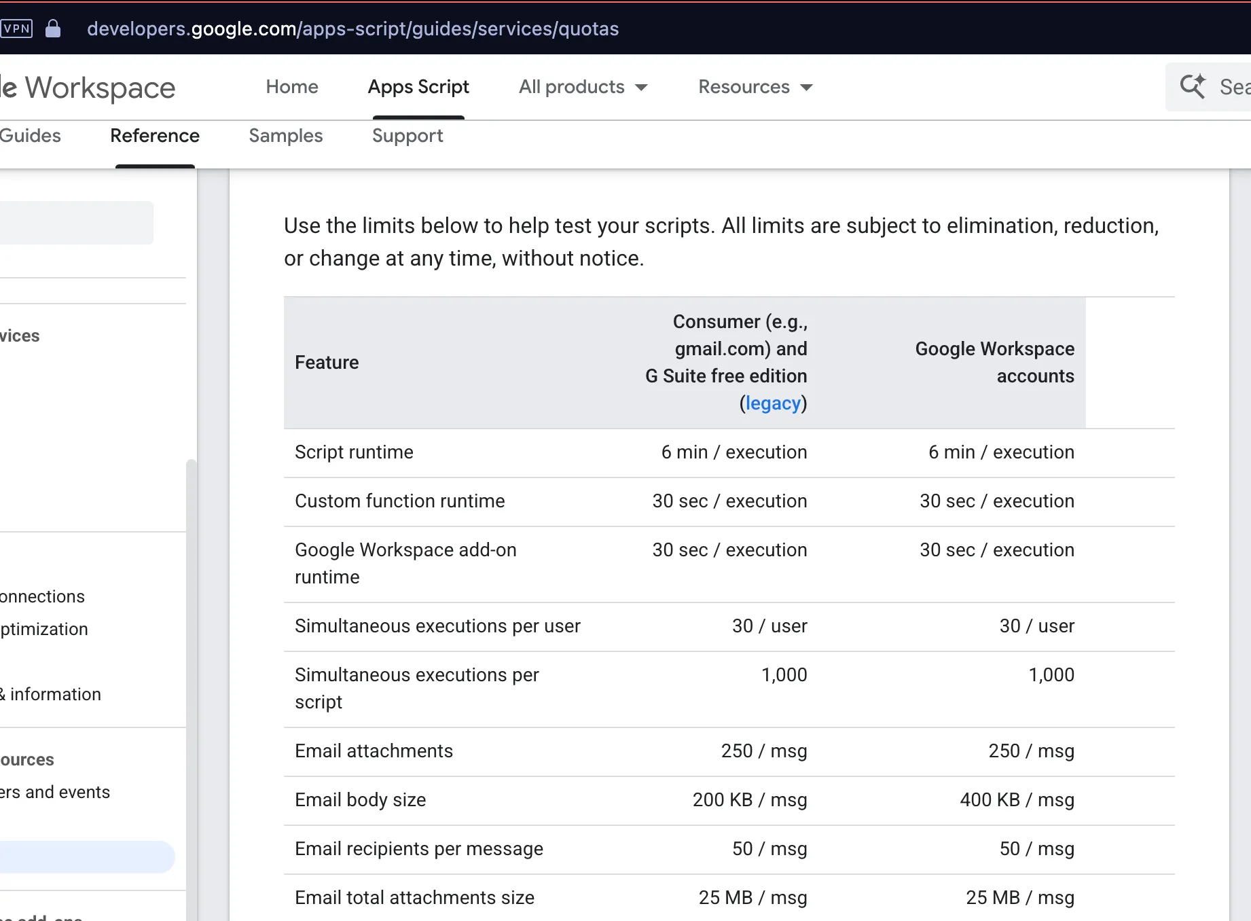The image size is (1251, 921).
Task: Open the Support tab
Action: click(x=407, y=136)
